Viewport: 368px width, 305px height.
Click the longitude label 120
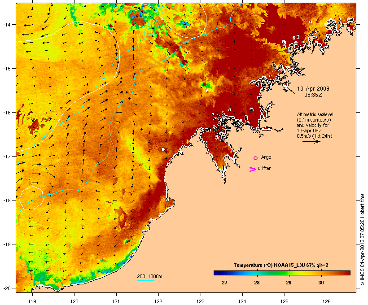[74, 301]
